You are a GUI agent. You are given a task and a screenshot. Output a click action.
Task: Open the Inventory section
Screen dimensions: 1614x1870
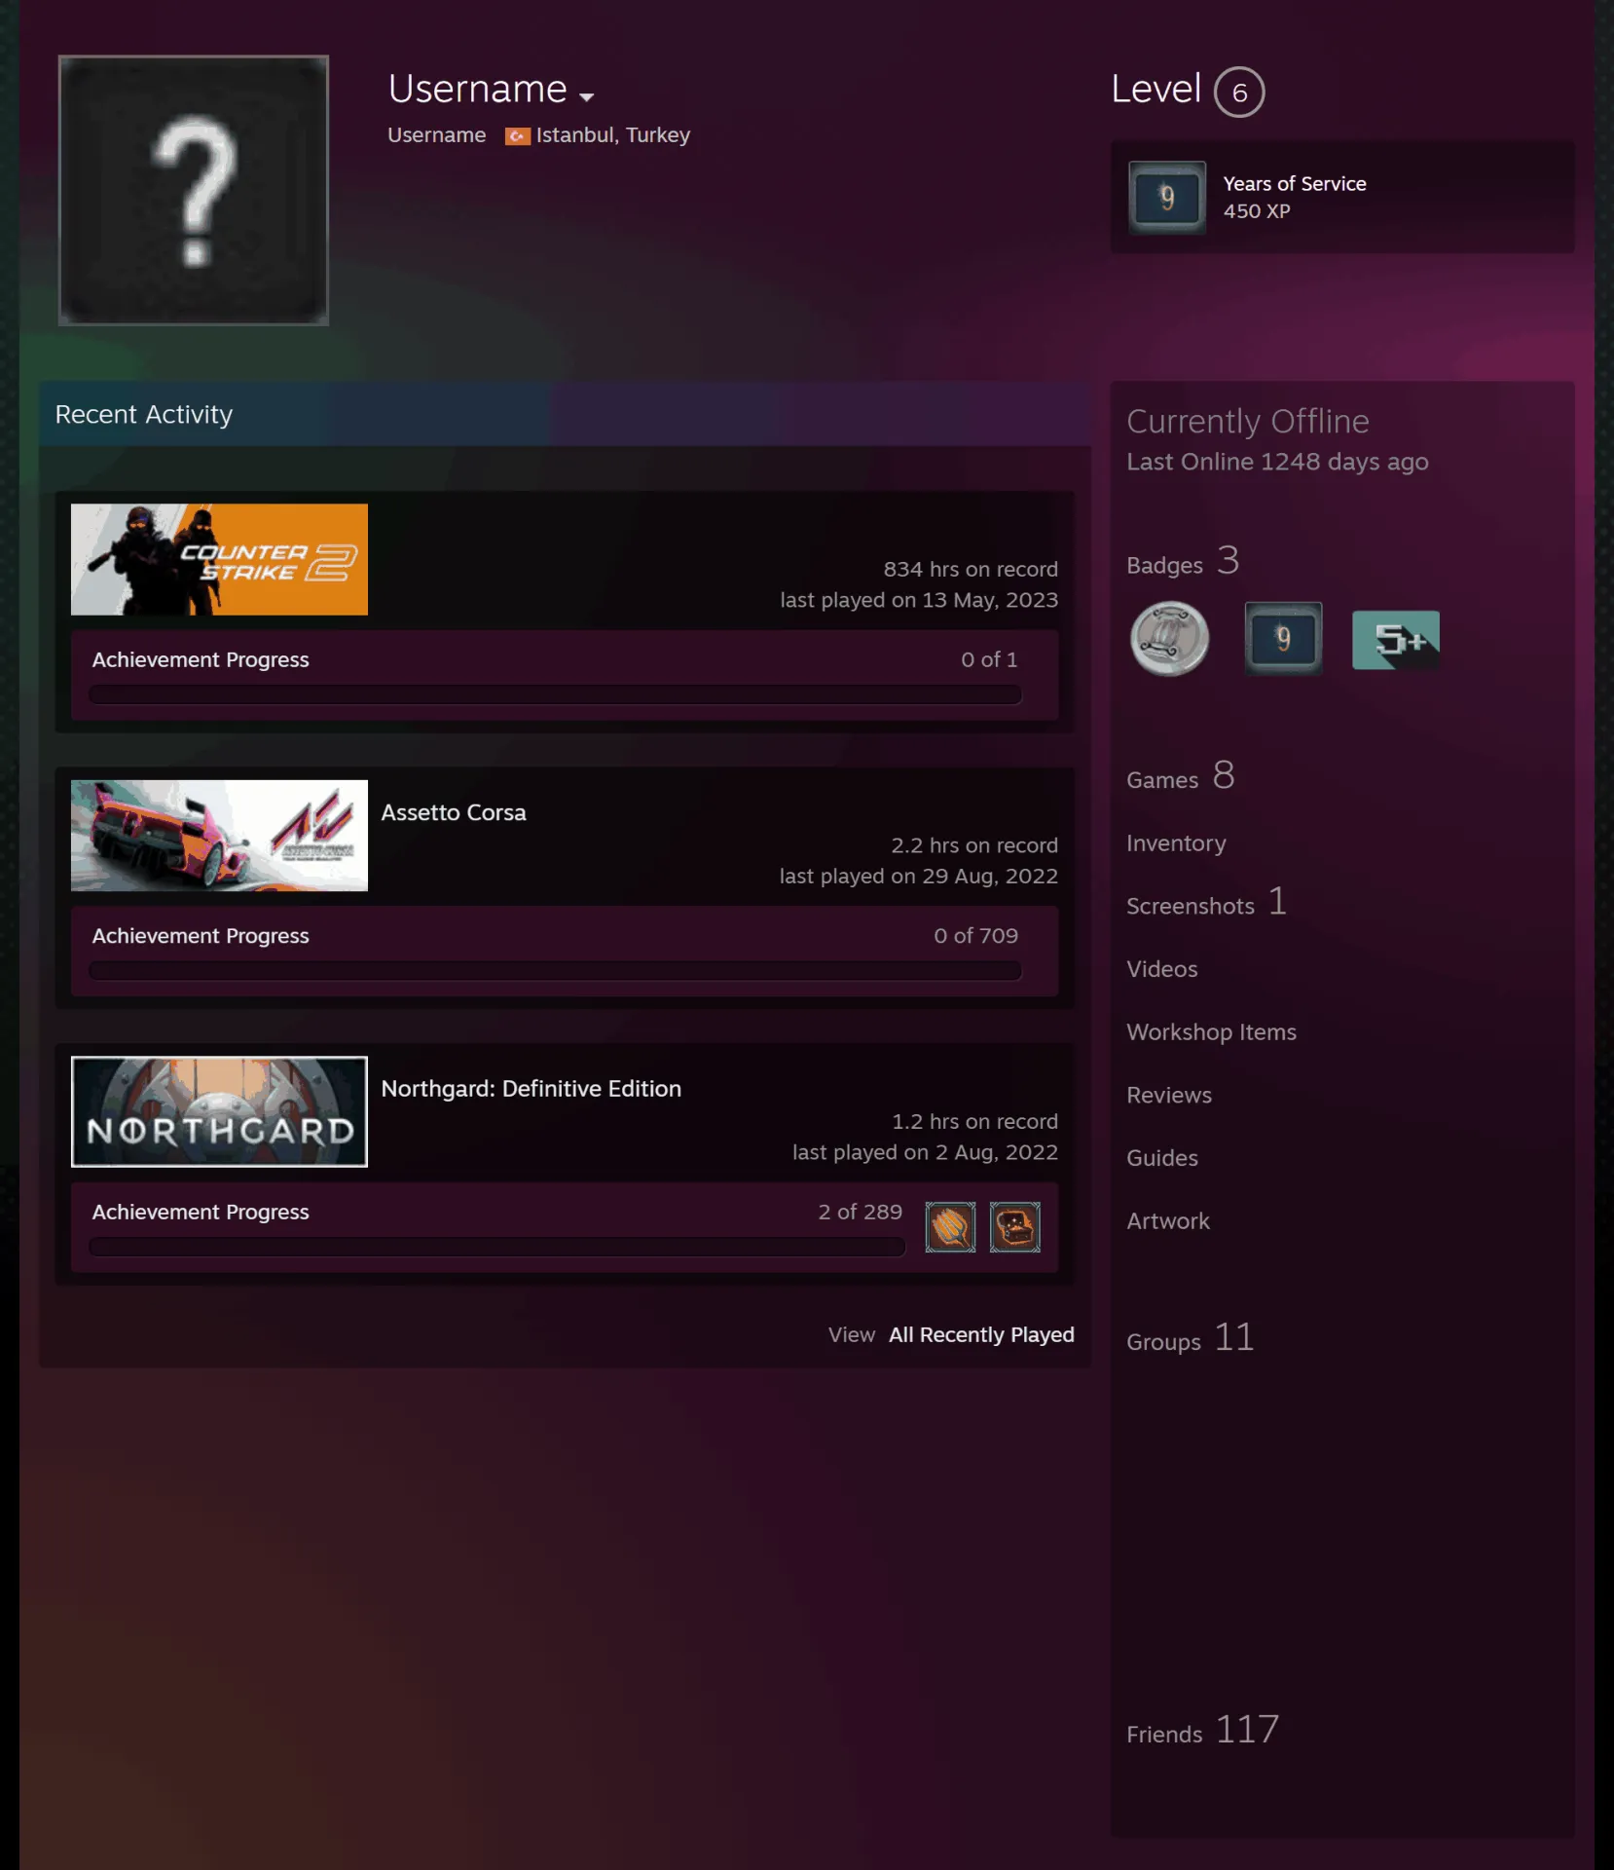[1176, 843]
